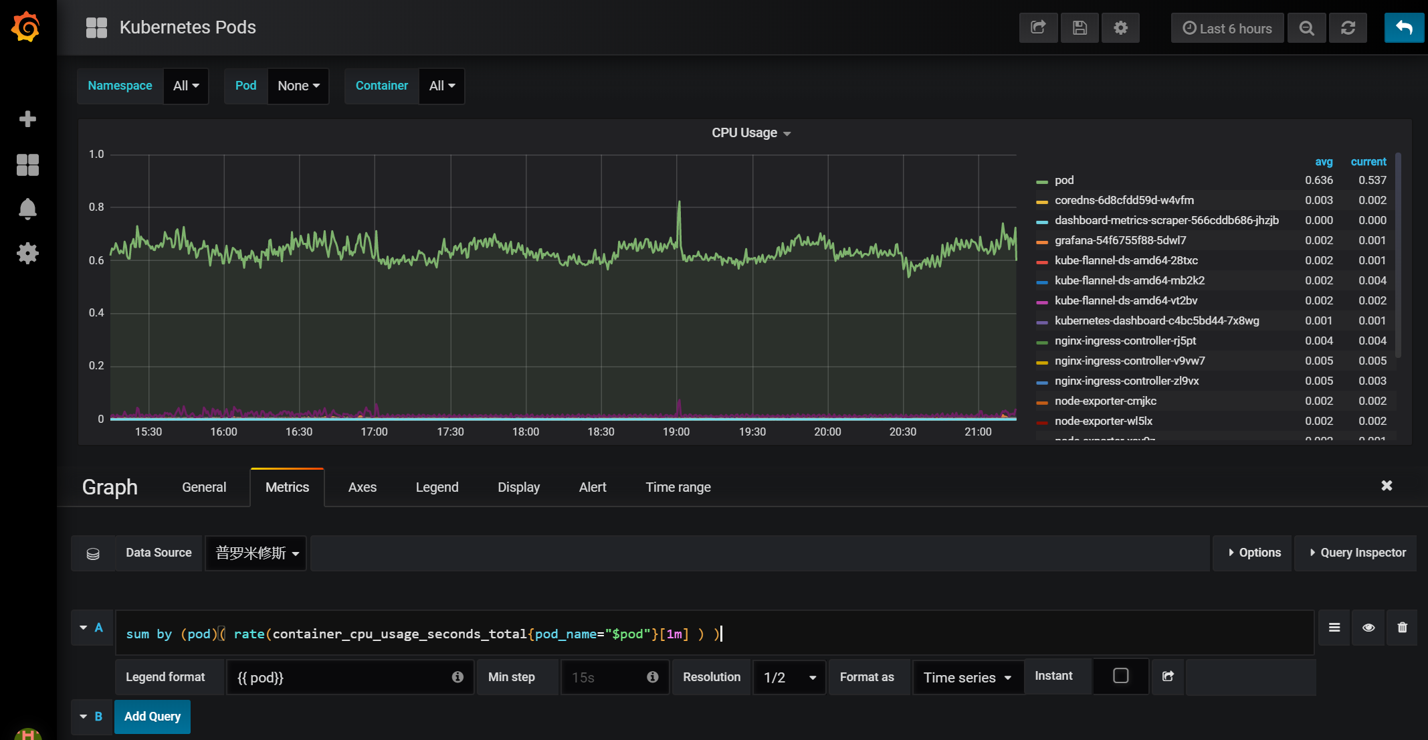Click coredns-6d8cfdd59d-w4vfm series color swatch
The height and width of the screenshot is (740, 1428).
1042,201
